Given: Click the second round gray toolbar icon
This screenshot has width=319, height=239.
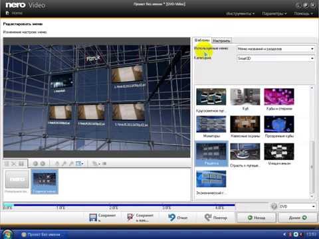Looking at the screenshot, I should pos(43,163).
